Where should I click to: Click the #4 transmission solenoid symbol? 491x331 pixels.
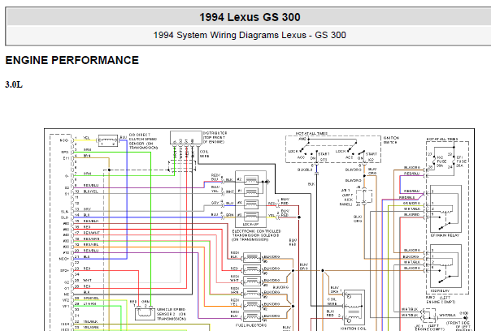click(x=251, y=204)
